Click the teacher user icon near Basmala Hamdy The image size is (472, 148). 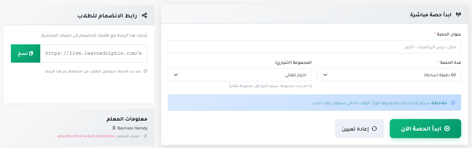coord(114,128)
